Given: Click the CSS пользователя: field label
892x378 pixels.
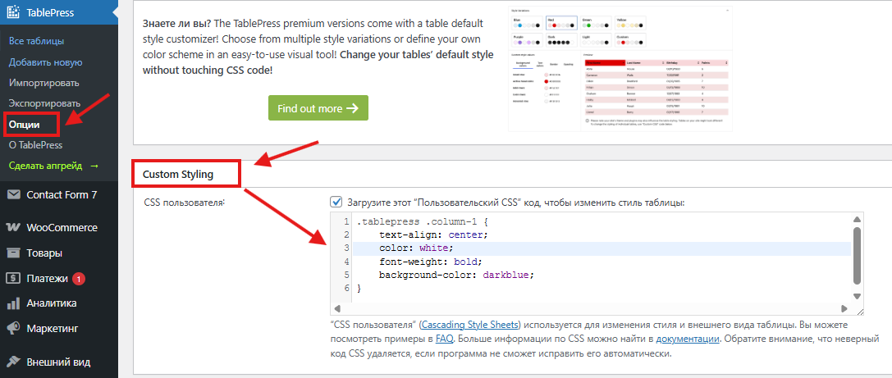Looking at the screenshot, I should coord(185,203).
